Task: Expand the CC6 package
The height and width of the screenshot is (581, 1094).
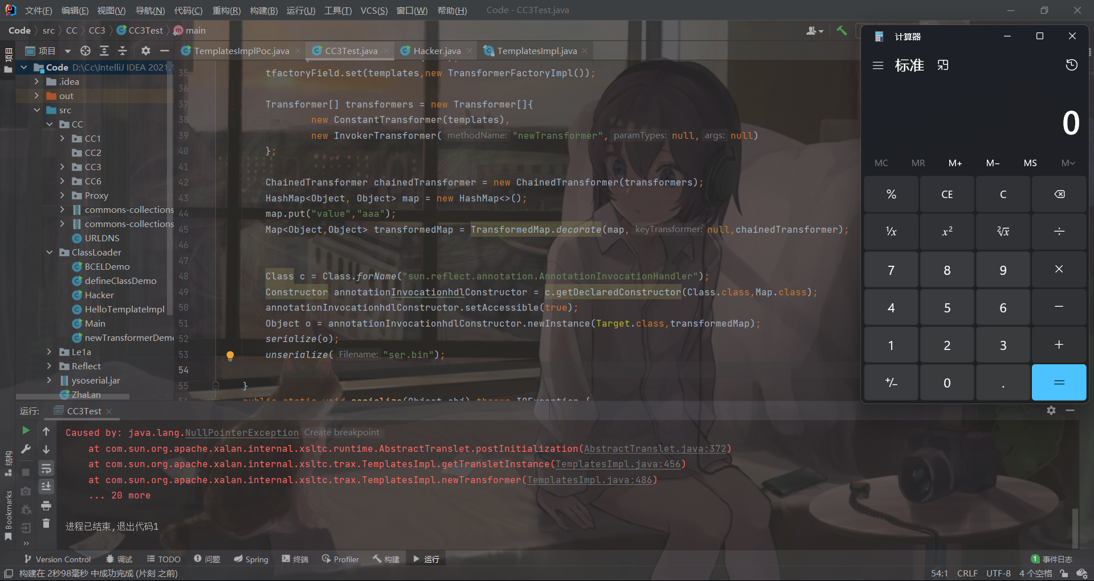Action: point(63,181)
